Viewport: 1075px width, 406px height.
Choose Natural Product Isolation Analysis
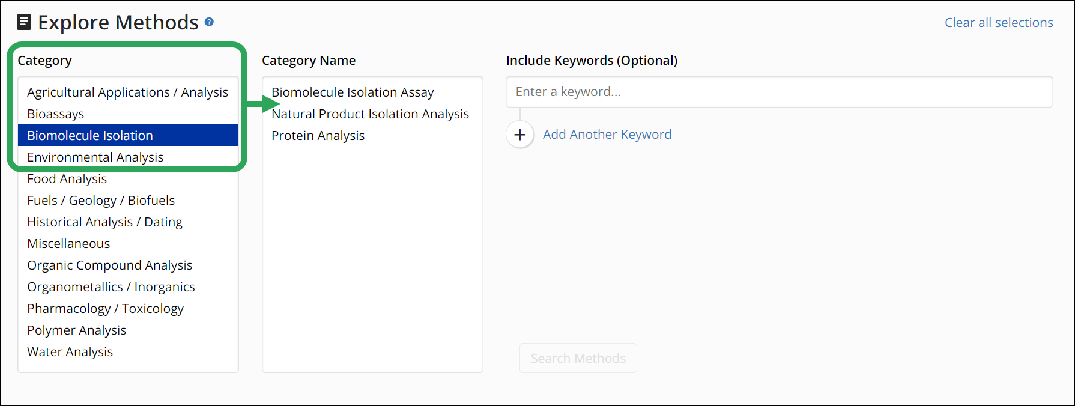click(x=370, y=114)
